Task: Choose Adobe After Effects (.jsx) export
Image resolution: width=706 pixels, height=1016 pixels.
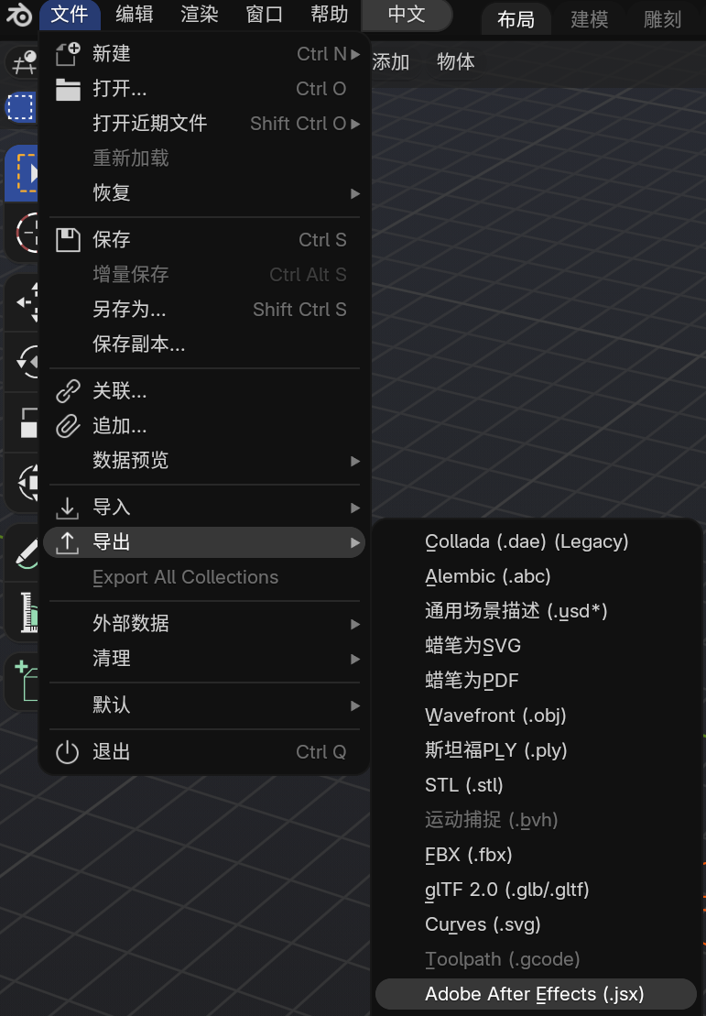Action: (536, 994)
